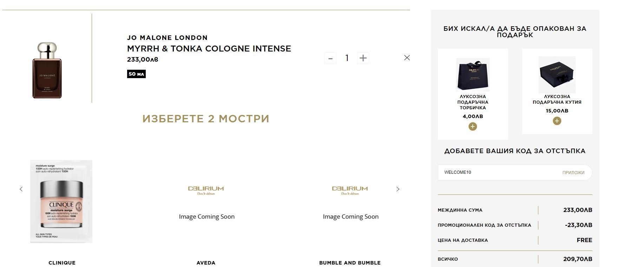
Task: Remove Myrrh & Tonka cologne from cart
Action: (x=407, y=58)
